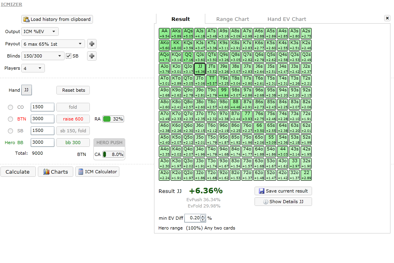
Task: Save current result with floppy icon
Action: coord(283,191)
